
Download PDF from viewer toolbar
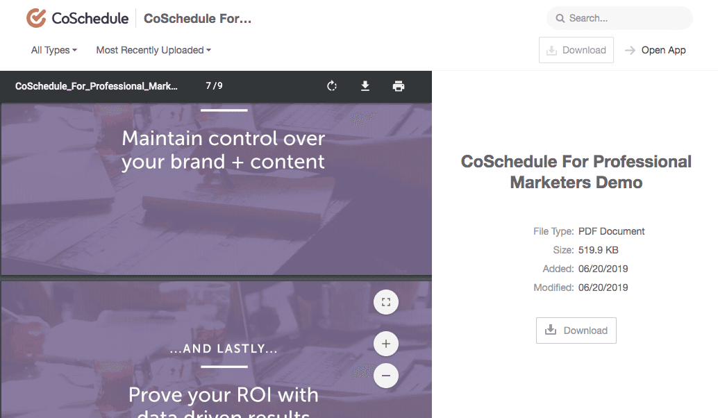[365, 86]
